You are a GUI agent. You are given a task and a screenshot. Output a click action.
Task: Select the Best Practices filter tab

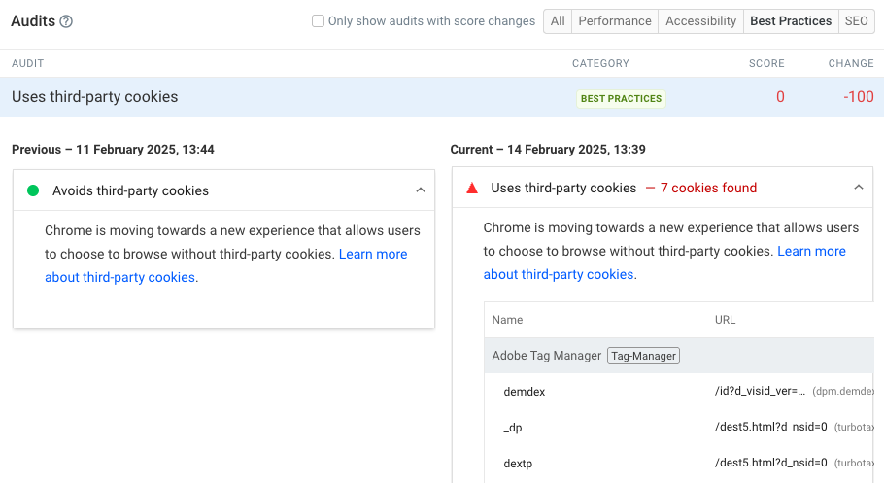[x=791, y=21]
